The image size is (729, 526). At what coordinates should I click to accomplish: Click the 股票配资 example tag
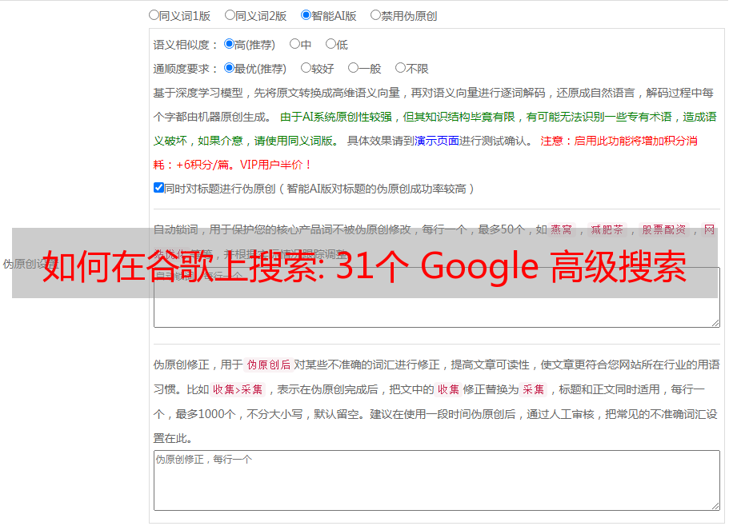tap(664, 229)
